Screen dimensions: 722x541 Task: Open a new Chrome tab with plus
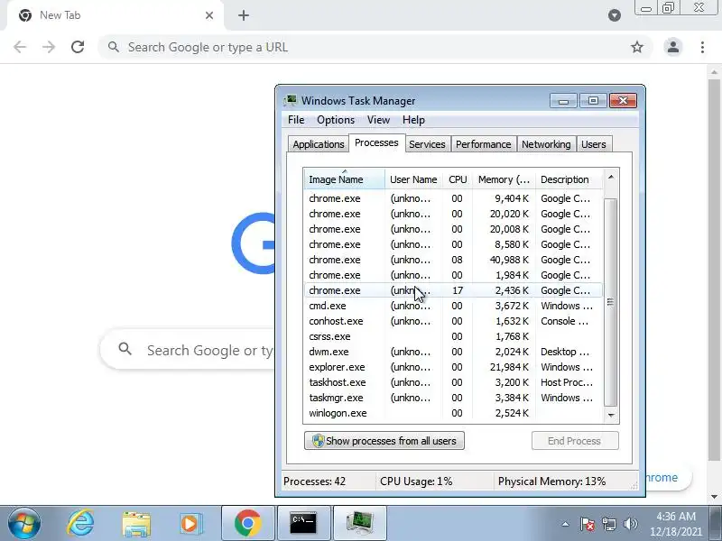pyautogui.click(x=244, y=15)
